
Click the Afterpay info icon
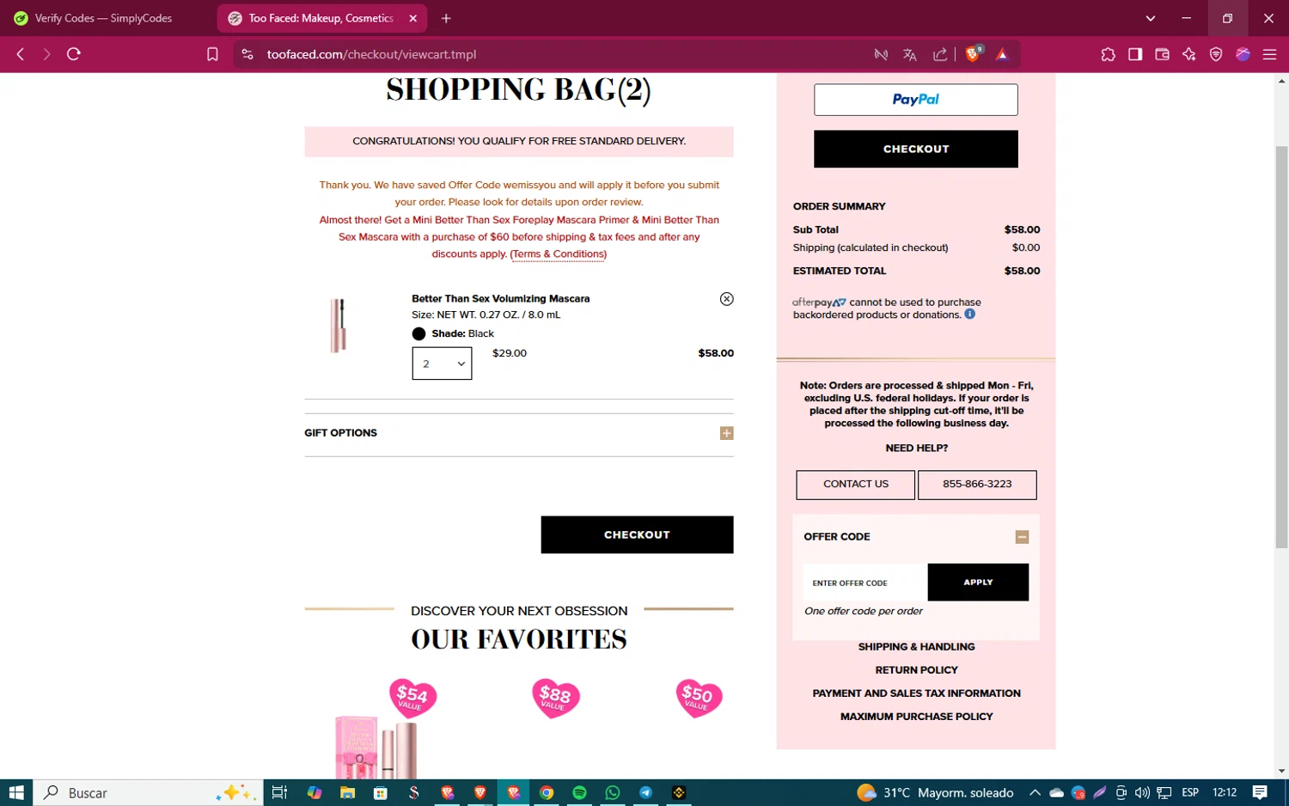pos(969,314)
